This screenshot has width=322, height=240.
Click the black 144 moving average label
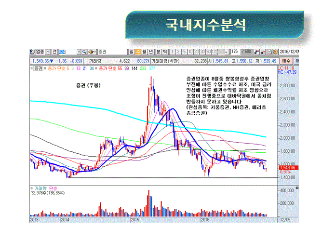coord(134,68)
